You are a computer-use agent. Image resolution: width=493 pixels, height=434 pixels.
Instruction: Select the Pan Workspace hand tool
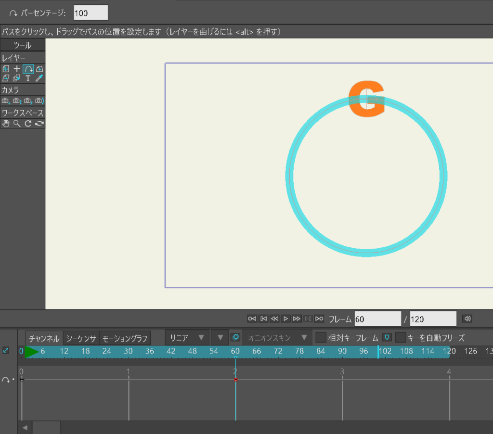(6, 124)
